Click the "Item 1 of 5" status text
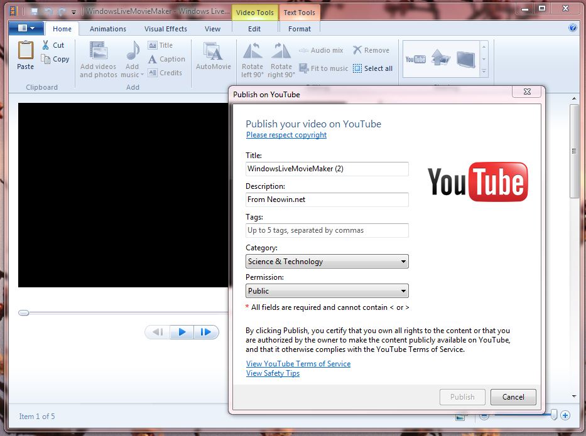586x436 pixels. [37, 416]
